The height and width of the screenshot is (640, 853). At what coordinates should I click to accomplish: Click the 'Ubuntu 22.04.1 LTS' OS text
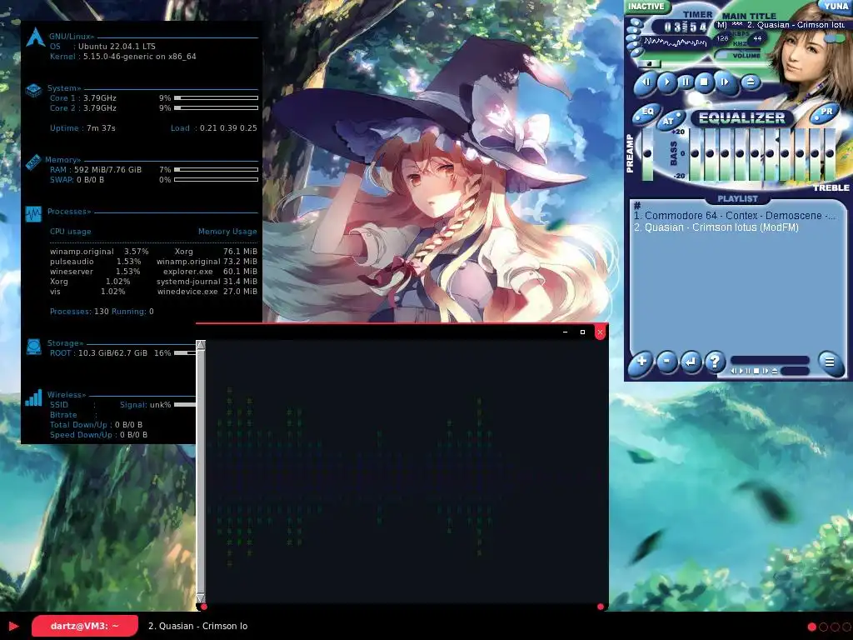[117, 47]
